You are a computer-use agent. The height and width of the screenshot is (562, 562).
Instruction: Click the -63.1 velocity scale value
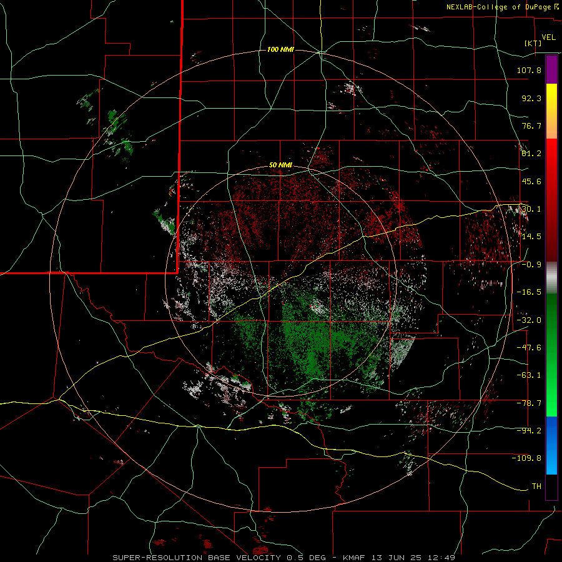529,375
